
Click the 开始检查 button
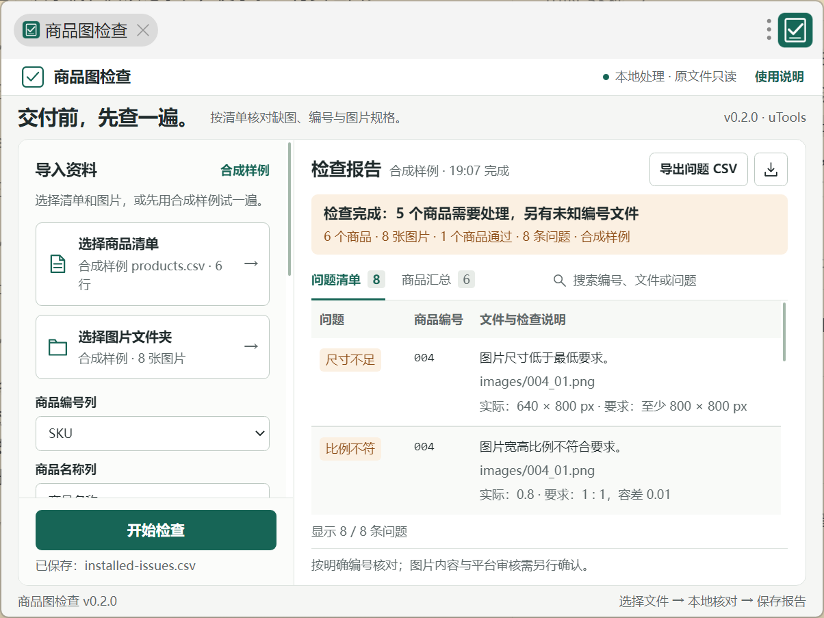156,530
